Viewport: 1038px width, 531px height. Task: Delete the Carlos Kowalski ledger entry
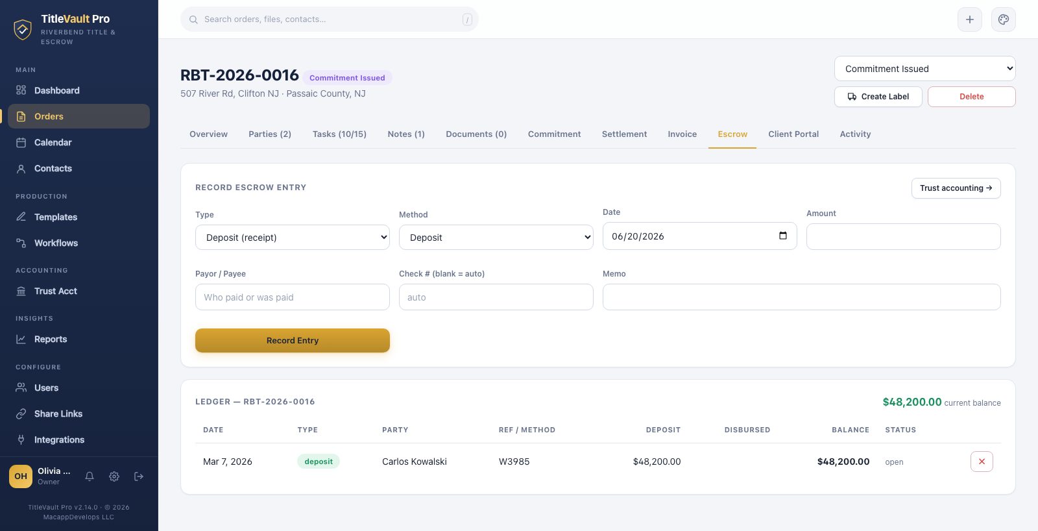click(x=982, y=462)
